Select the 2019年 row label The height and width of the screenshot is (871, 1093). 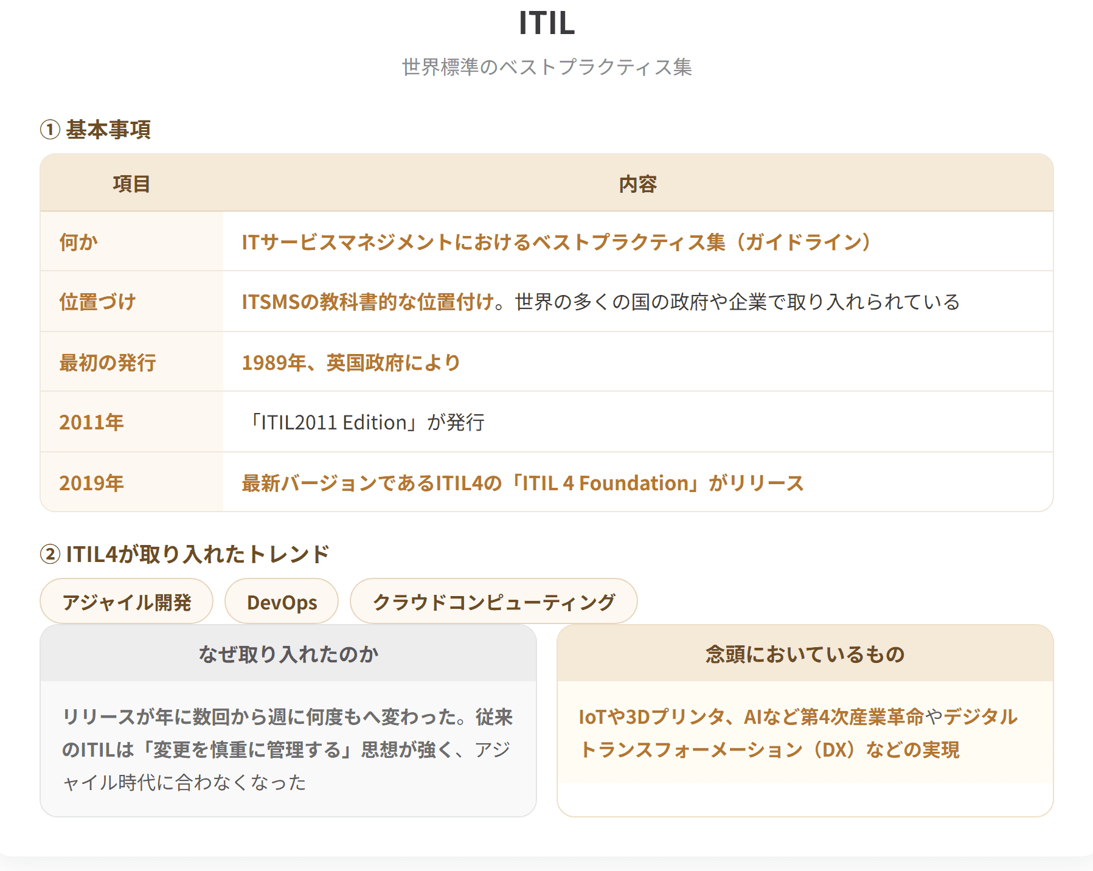[91, 483]
